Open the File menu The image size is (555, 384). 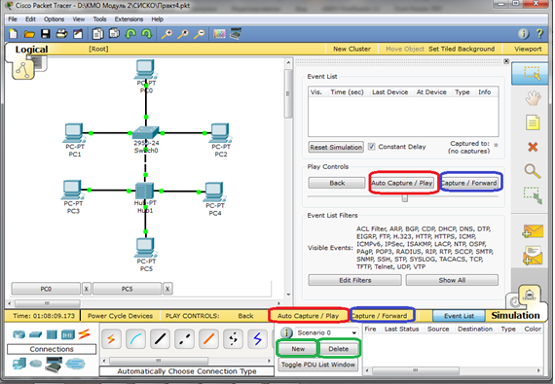(x=13, y=19)
